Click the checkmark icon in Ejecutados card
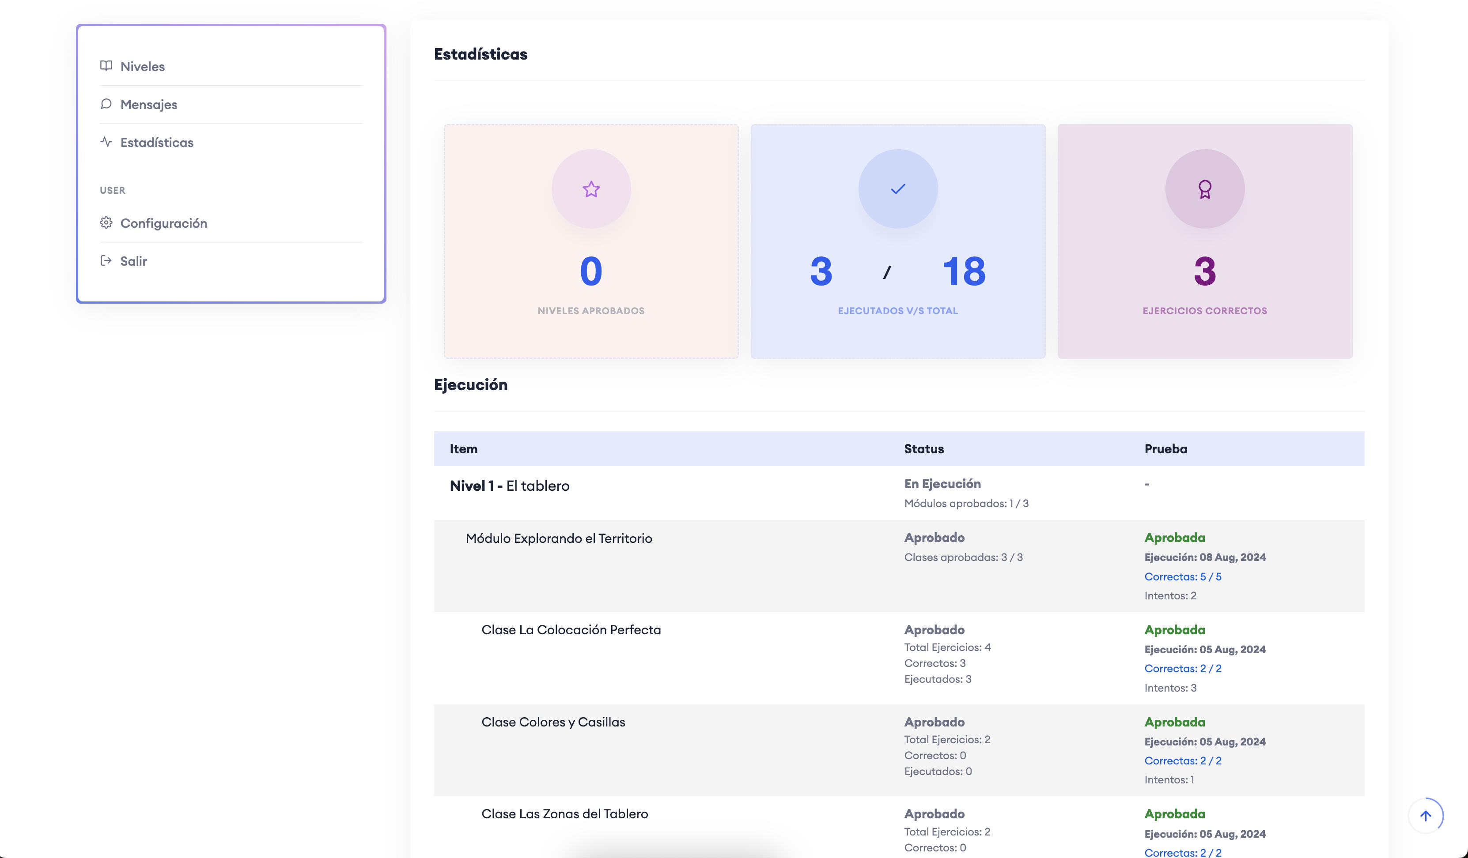The image size is (1468, 858). [x=898, y=189]
